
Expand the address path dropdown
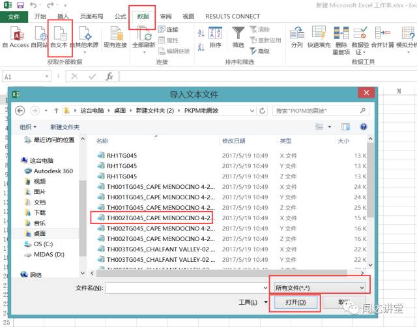252,111
